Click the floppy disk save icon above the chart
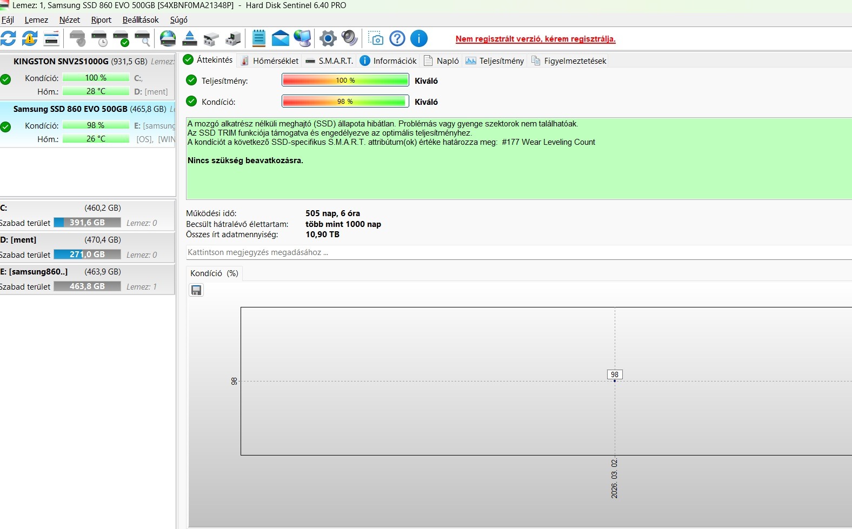Screen dimensions: 852x529 (x=196, y=291)
